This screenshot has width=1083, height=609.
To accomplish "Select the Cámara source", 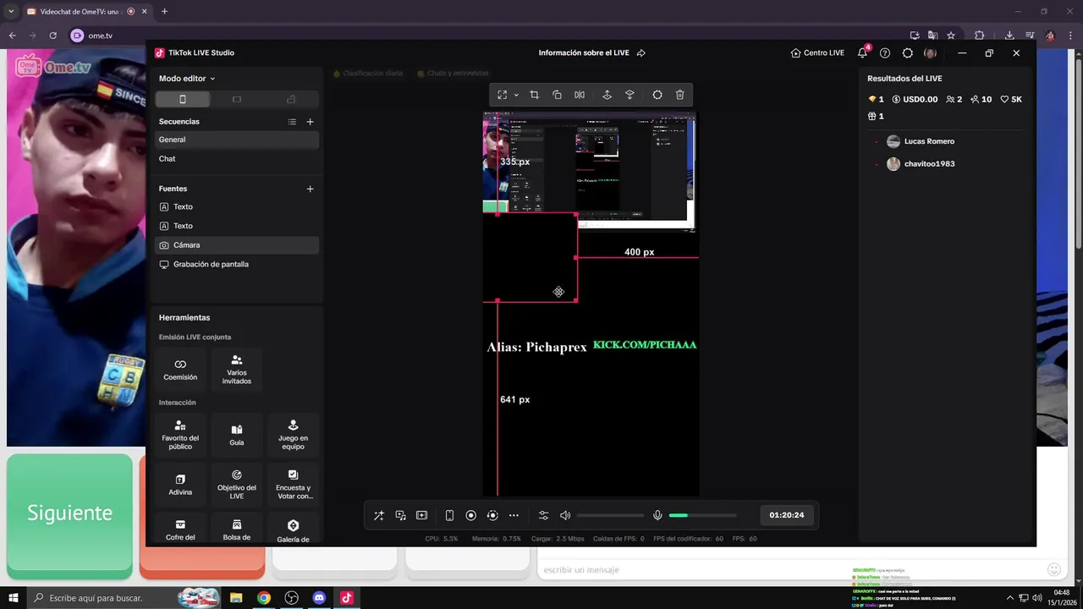I will coord(237,245).
